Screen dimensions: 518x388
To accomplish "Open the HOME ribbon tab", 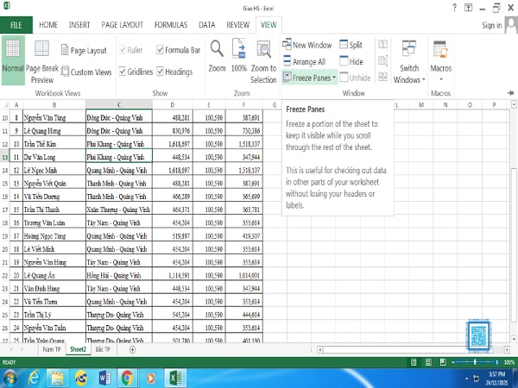I will pos(48,25).
